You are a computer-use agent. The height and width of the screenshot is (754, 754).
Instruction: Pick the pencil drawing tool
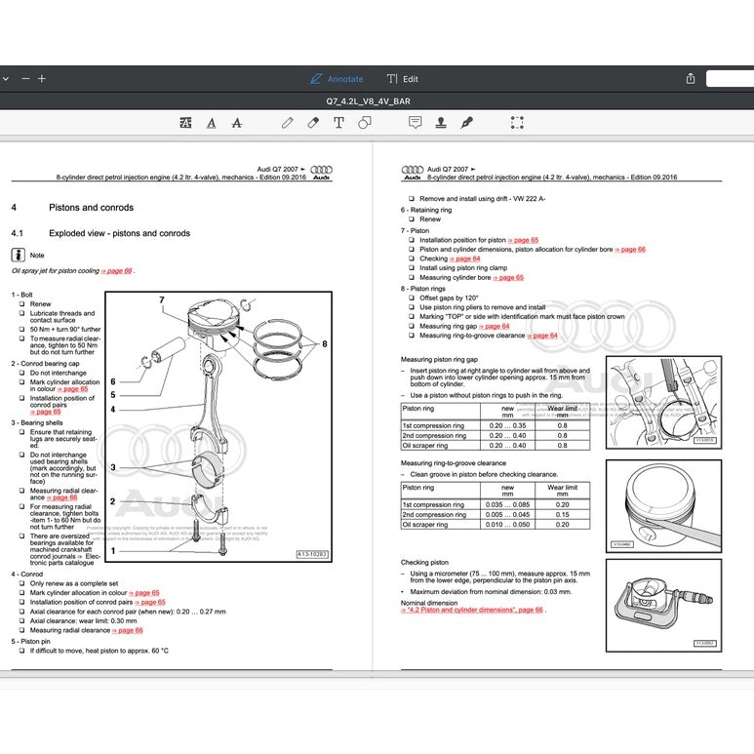(x=287, y=123)
